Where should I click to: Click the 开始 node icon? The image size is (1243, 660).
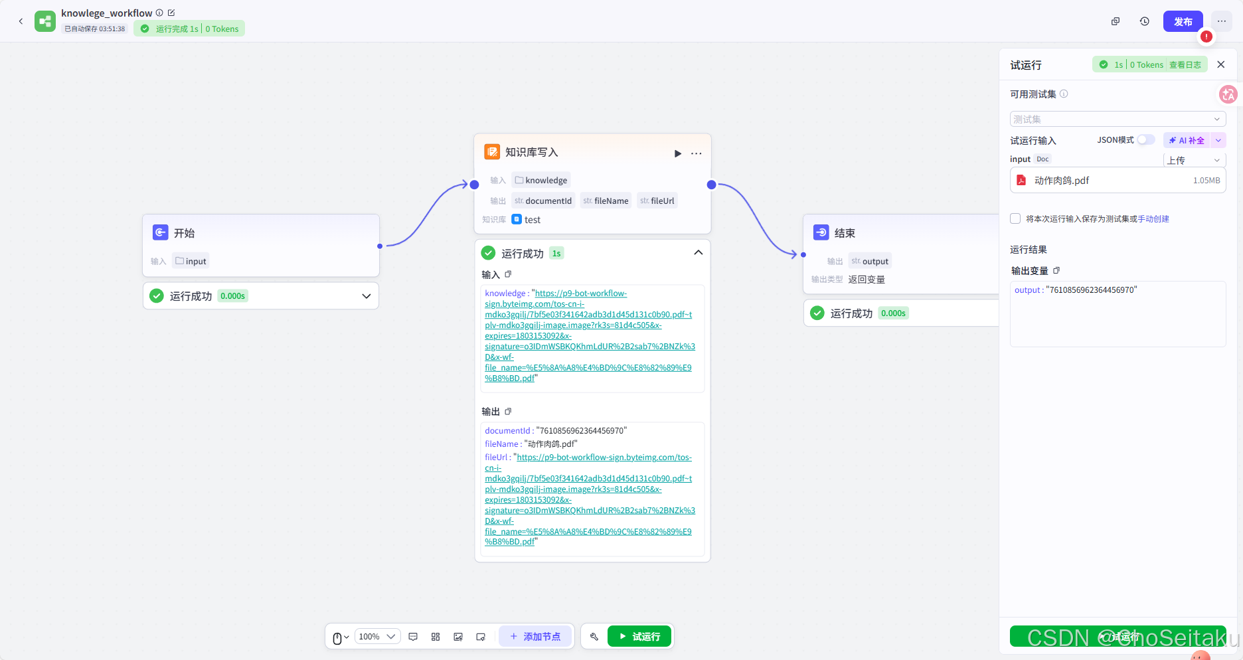click(x=161, y=232)
